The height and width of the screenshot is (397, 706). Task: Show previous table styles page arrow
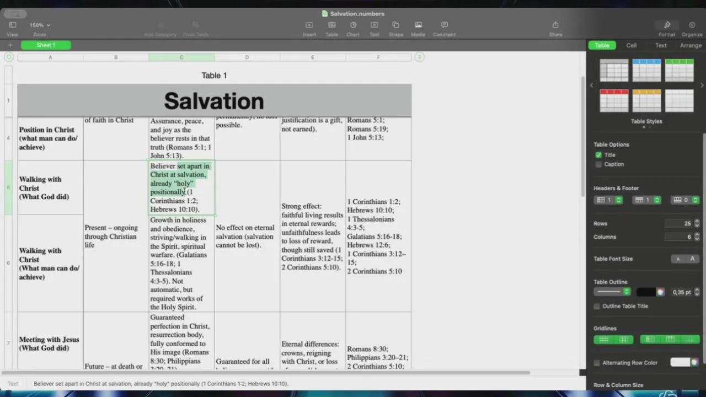pos(591,85)
